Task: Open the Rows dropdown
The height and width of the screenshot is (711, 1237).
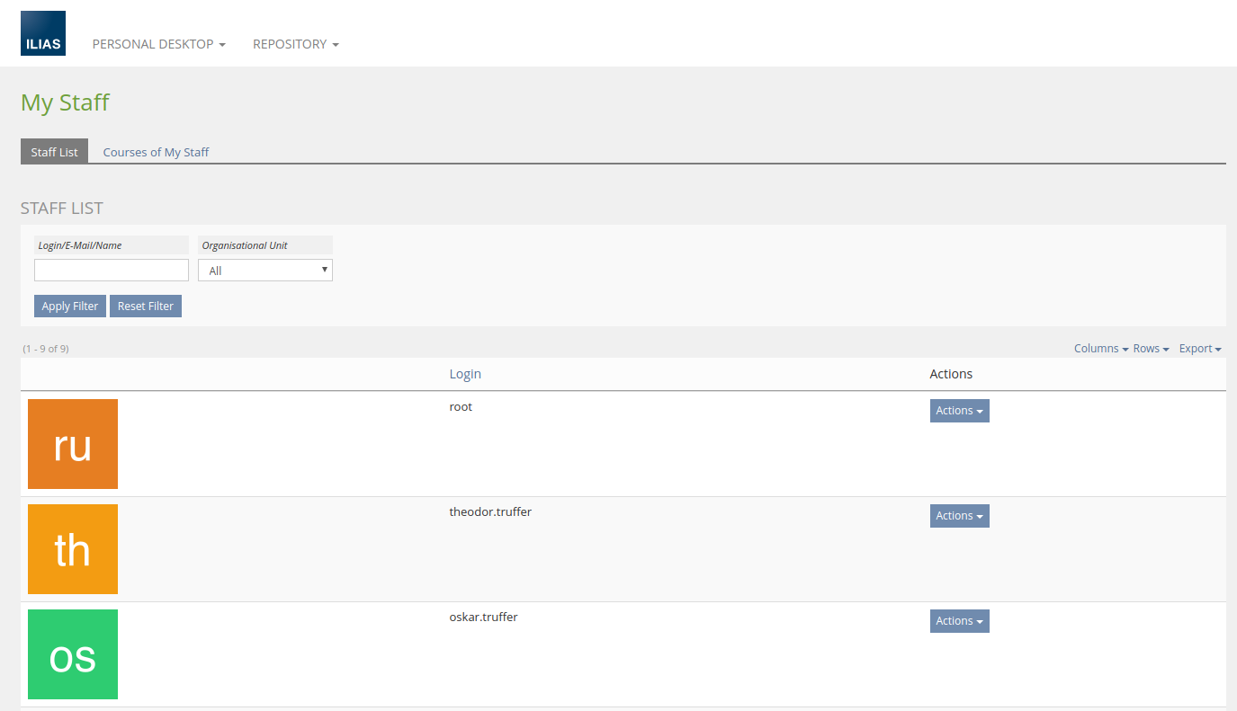Action: [1151, 349]
